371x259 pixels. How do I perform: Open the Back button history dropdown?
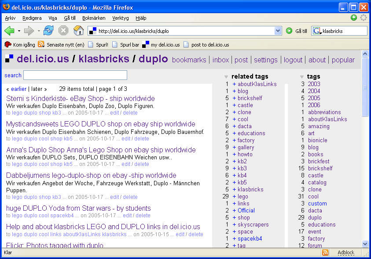[x=19, y=31]
